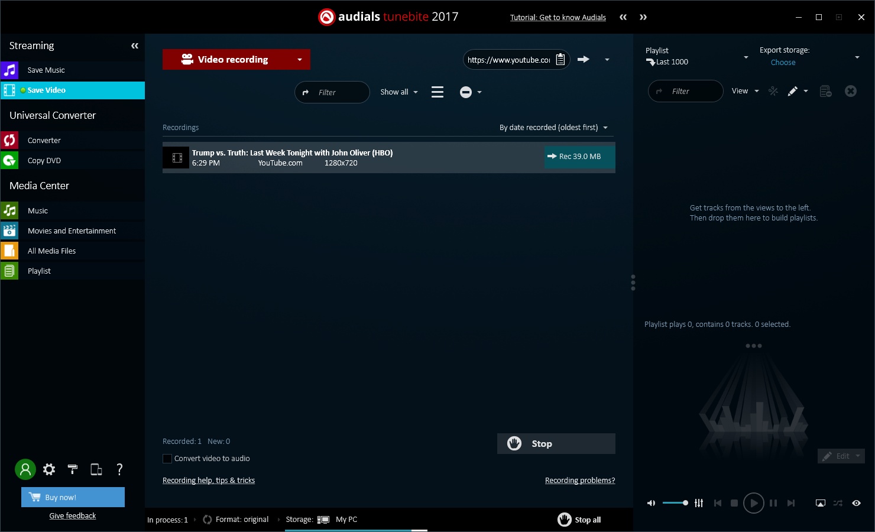
Task: Click the player stop button
Action: coord(734,503)
